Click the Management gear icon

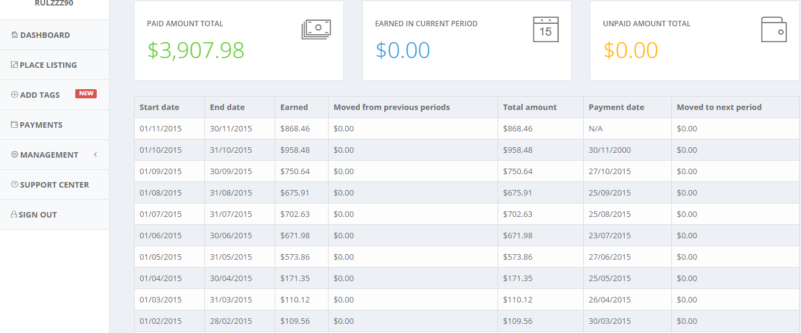[x=15, y=155]
